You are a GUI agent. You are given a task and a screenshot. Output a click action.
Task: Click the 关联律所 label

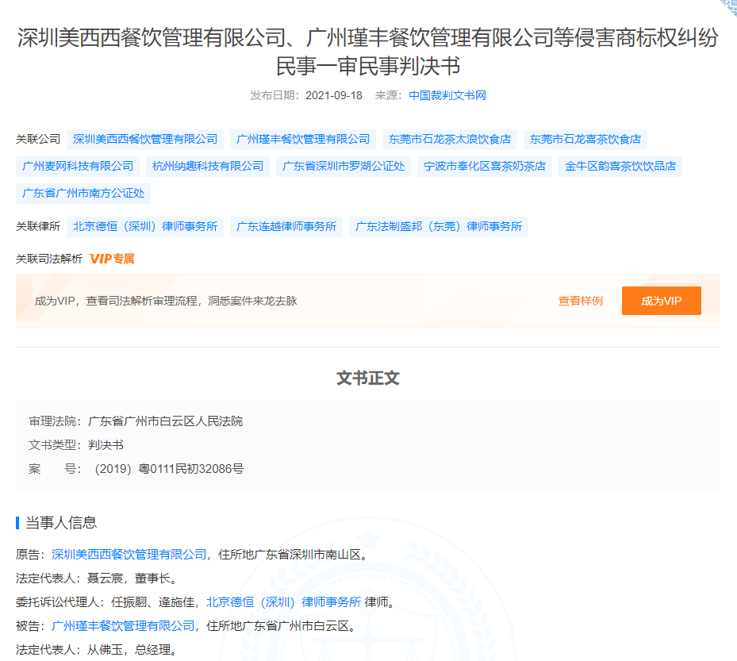38,227
